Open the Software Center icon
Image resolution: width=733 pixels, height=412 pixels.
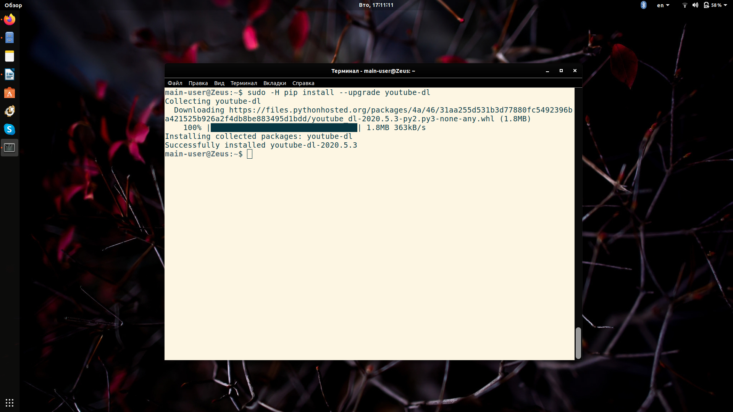coord(9,93)
